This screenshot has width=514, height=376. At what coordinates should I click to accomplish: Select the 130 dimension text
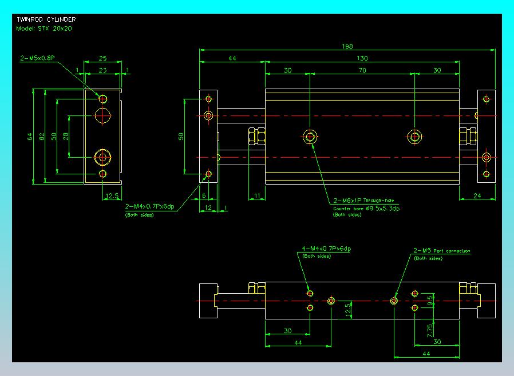click(x=362, y=58)
